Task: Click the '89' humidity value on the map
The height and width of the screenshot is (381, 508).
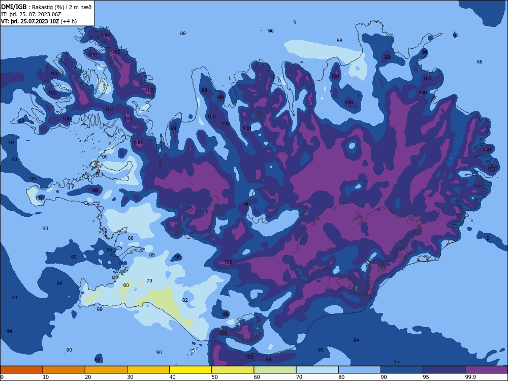Action: (100, 309)
